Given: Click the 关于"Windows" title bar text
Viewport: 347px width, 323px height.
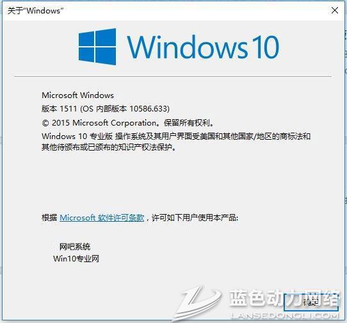Looking at the screenshot, I should coord(35,10).
